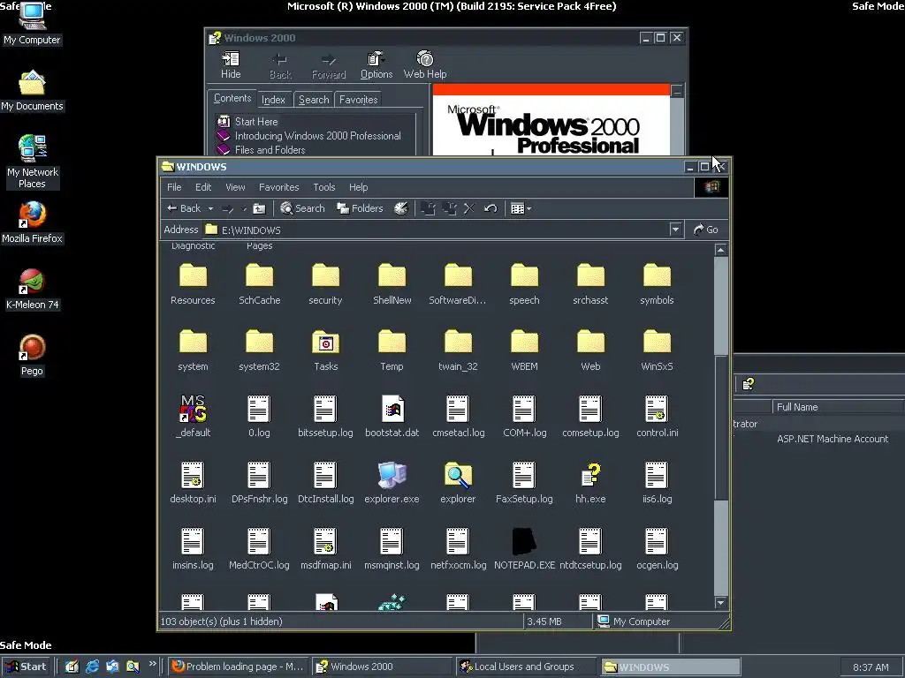Click the 8:37 AM clock

871,667
